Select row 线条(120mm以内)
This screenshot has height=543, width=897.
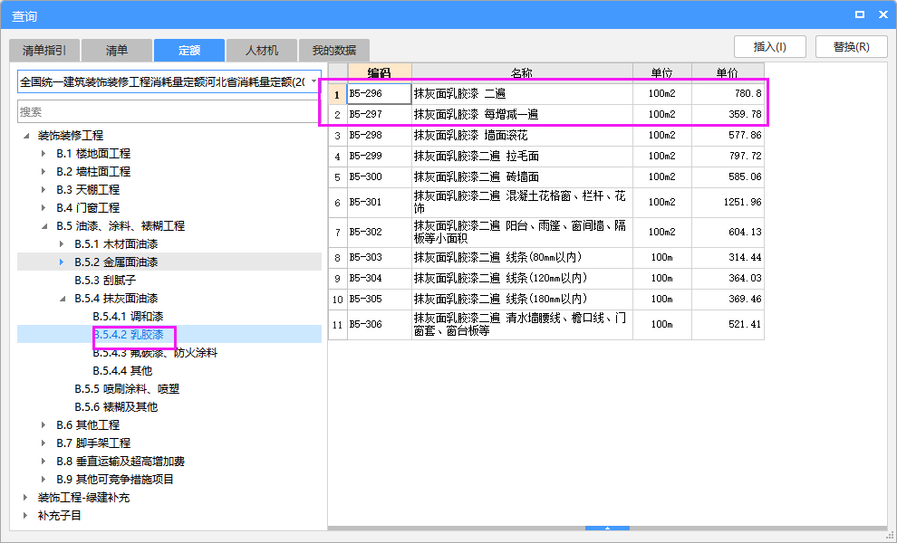(546, 279)
